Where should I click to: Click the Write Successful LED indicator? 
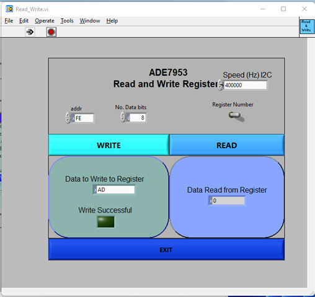pos(105,222)
